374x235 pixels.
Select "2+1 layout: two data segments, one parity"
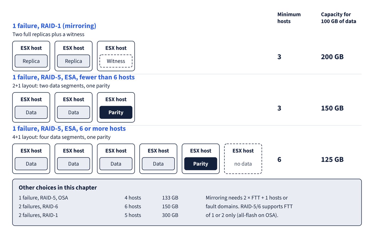(x=61, y=86)
